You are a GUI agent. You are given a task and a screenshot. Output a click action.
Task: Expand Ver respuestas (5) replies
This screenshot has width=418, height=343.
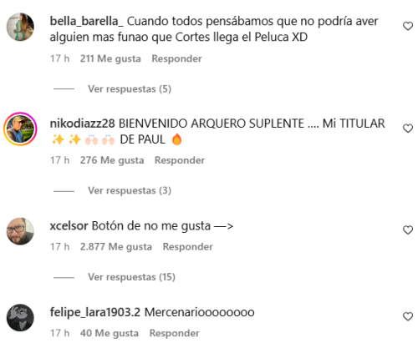point(130,89)
